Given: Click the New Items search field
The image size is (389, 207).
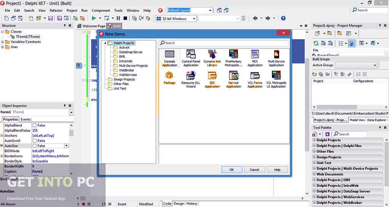Looking at the screenshot, I should coord(224,43).
